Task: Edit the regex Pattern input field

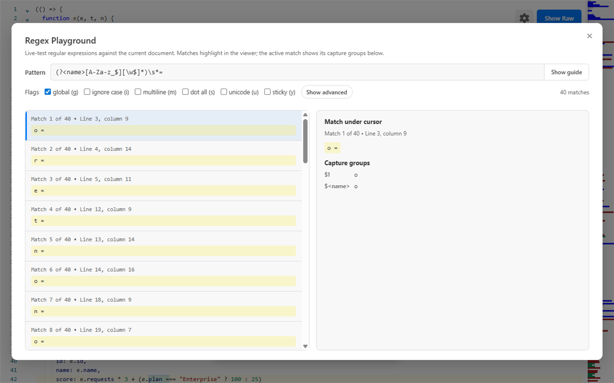Action: click(297, 72)
